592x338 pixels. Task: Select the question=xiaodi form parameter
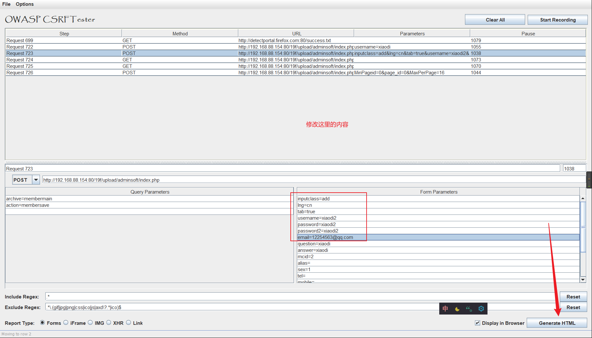click(438, 243)
